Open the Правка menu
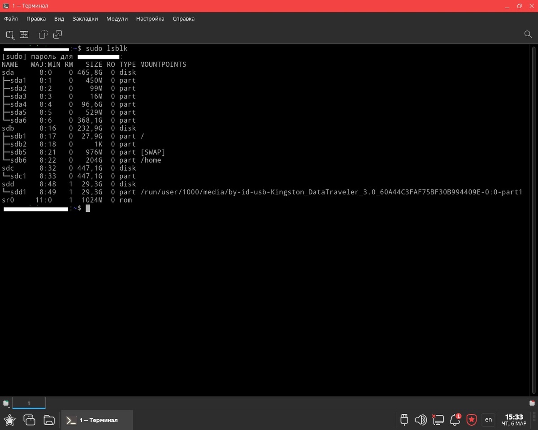Viewport: 538px width, 430px height. 36,19
